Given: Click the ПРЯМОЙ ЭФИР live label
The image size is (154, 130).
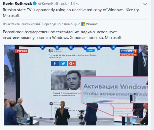Looking at the screenshot, I should (x=129, y=55).
